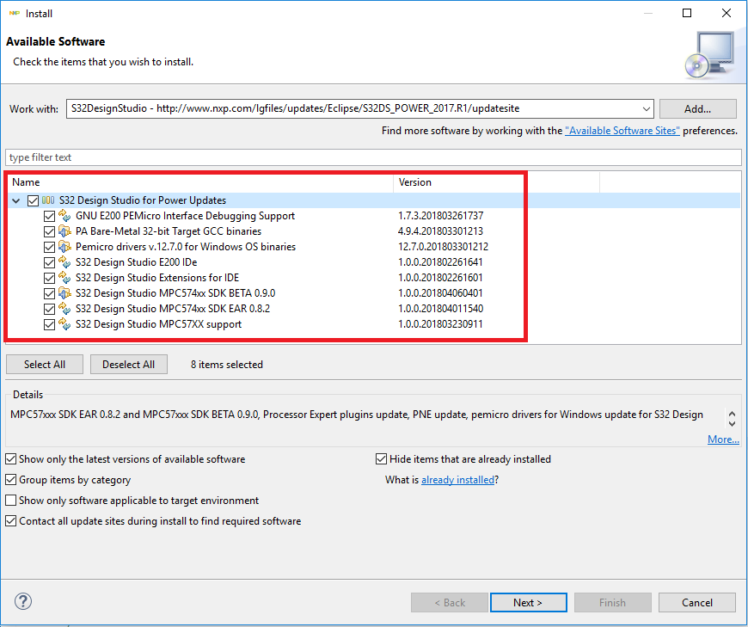Enable Show only software applicable to target environment
The width and height of the screenshot is (748, 627).
click(x=10, y=500)
